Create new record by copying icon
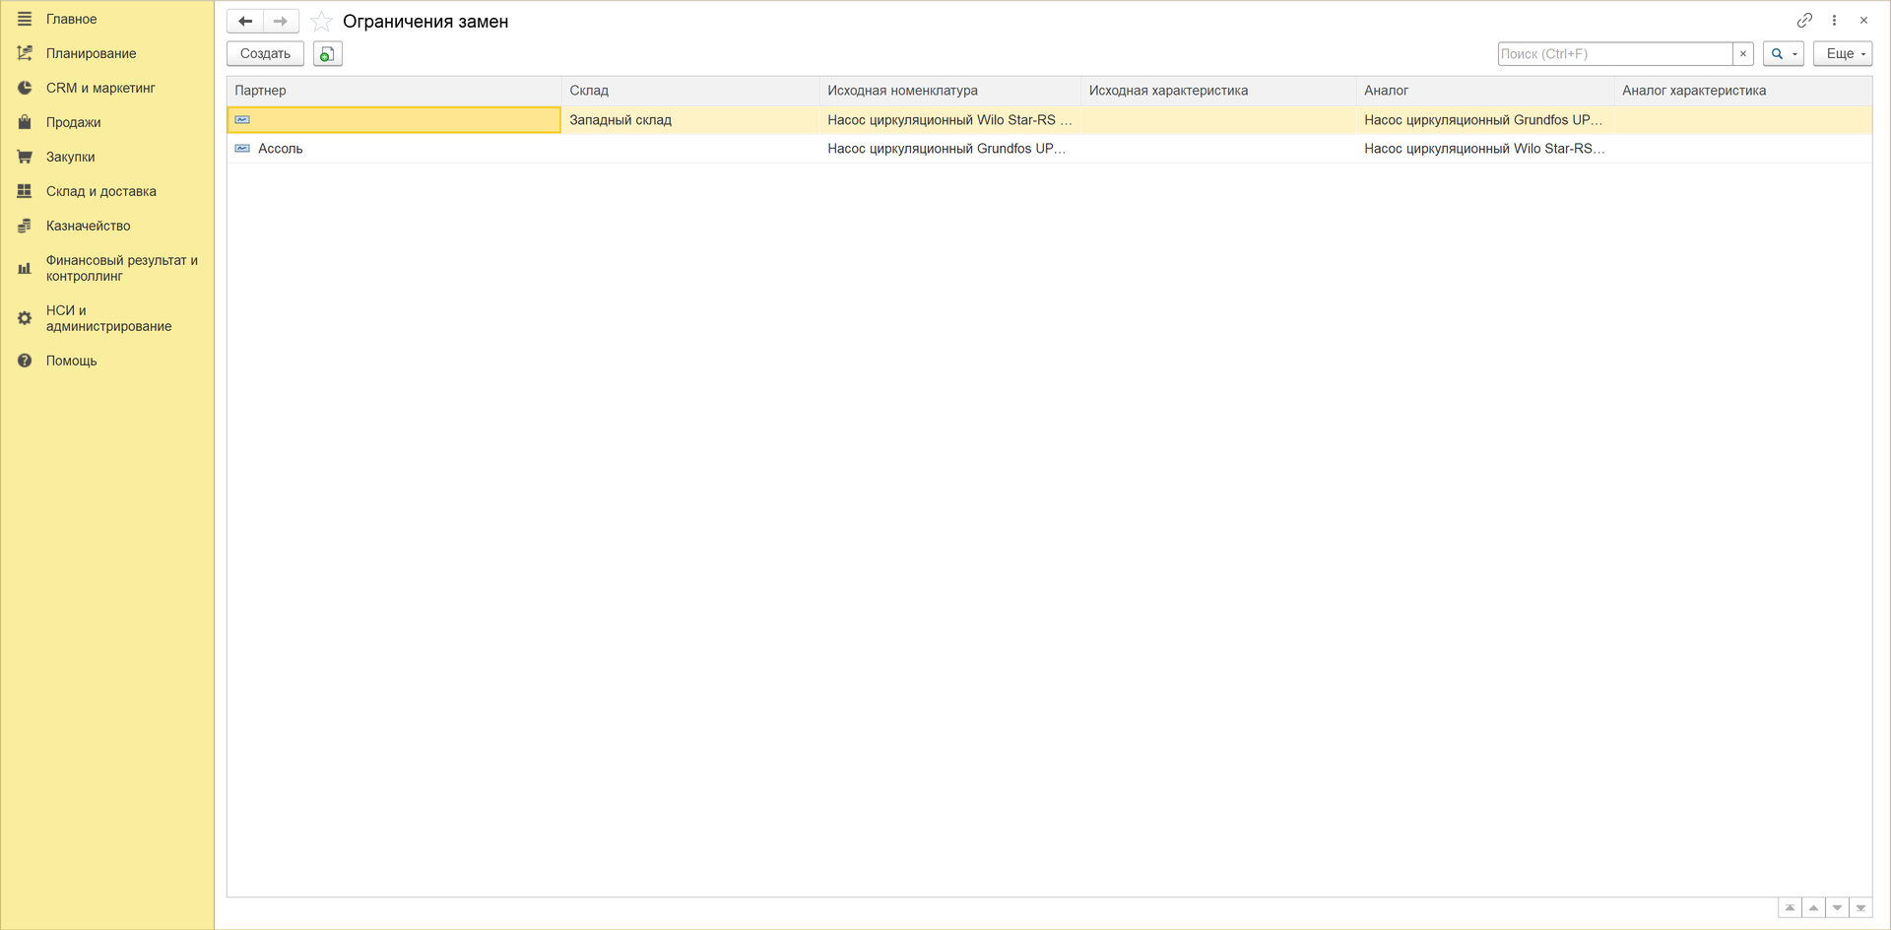Image resolution: width=1891 pixels, height=930 pixels. point(327,53)
